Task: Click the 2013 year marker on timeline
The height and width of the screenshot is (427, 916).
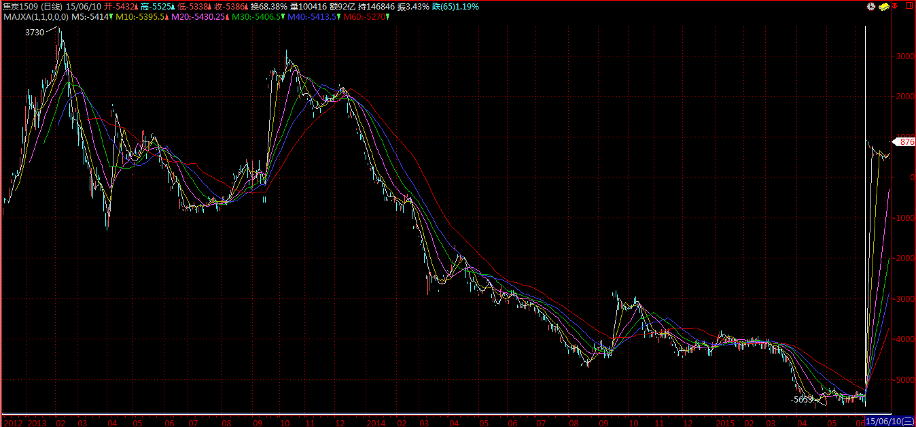Action: pyautogui.click(x=36, y=422)
